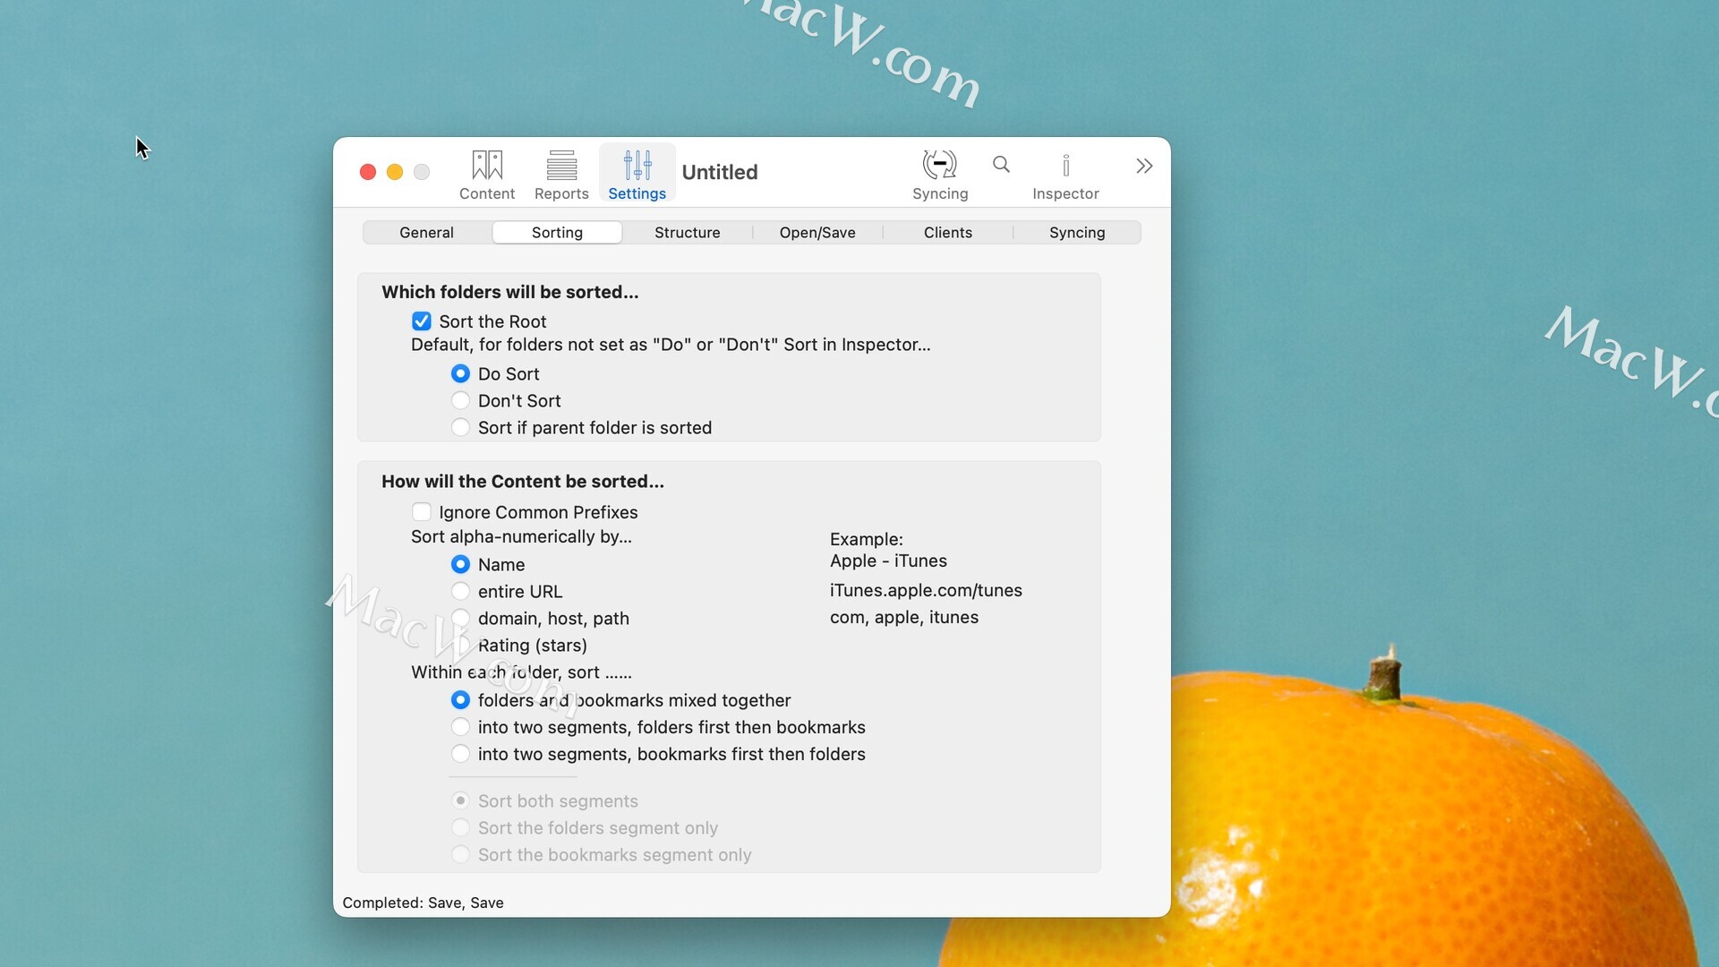1719x967 pixels.
Task: Select the Don't Sort radio button
Action: (460, 400)
